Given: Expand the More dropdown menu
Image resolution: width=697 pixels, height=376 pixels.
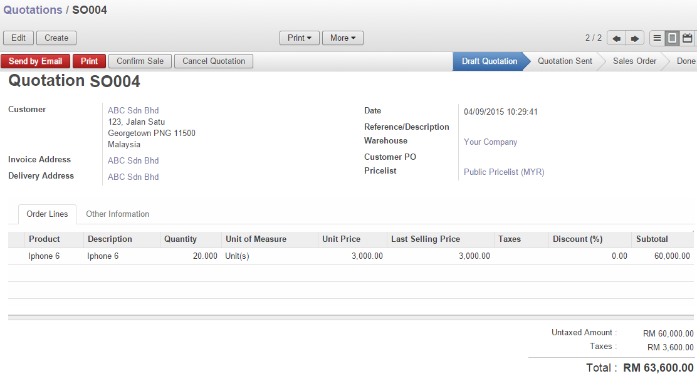Looking at the screenshot, I should tap(342, 38).
